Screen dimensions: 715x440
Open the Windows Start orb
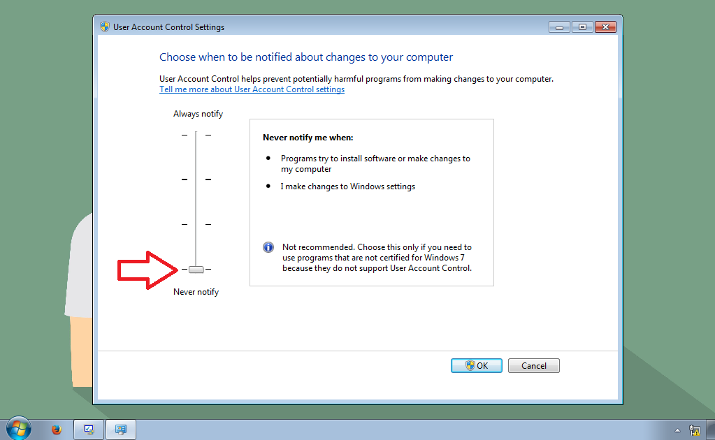18,429
